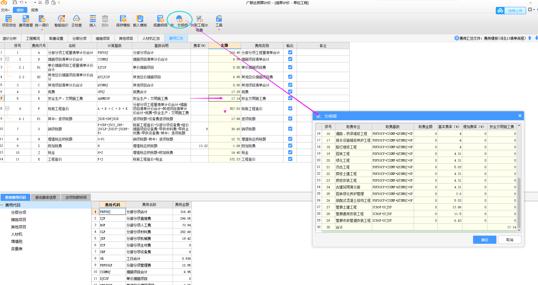Uncheck output box for 分部分项工程量清单计价合计 row

(290, 52)
